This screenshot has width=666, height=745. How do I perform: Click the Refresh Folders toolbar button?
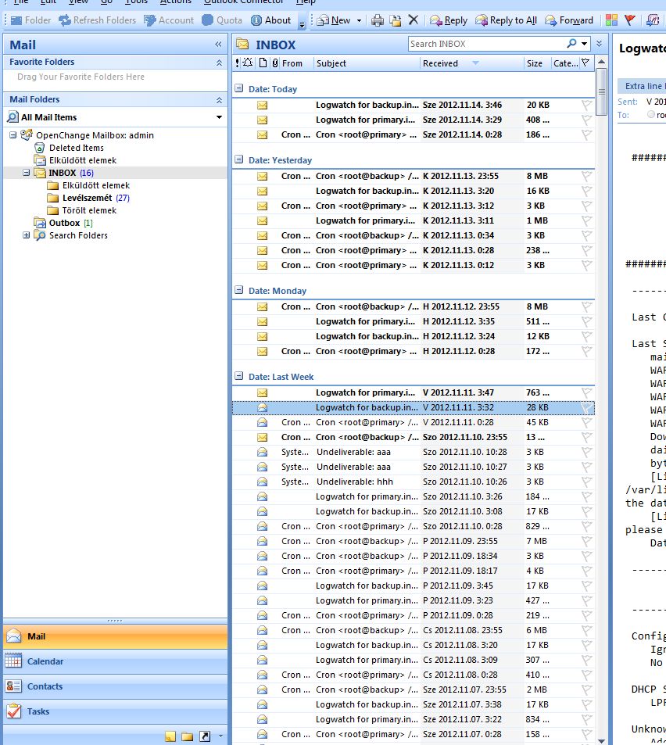(97, 20)
